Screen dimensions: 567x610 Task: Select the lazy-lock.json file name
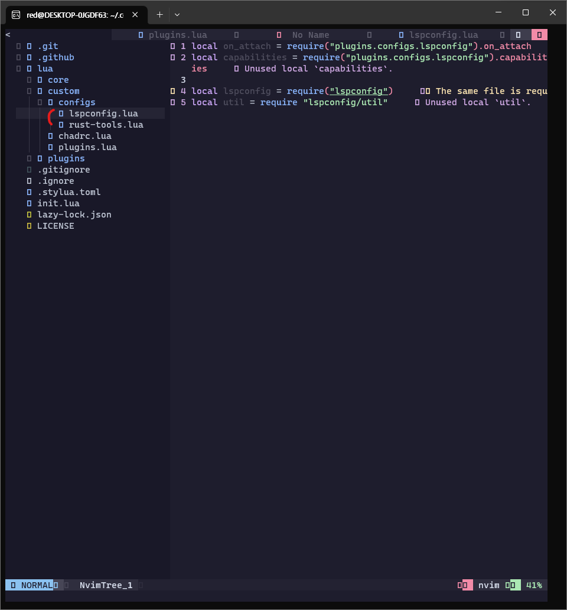pyautogui.click(x=74, y=215)
